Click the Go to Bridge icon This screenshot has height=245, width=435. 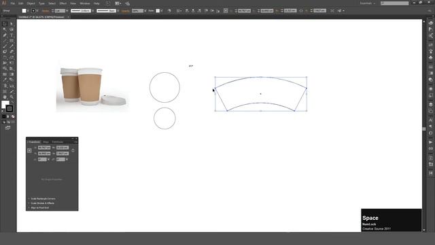[108, 3]
